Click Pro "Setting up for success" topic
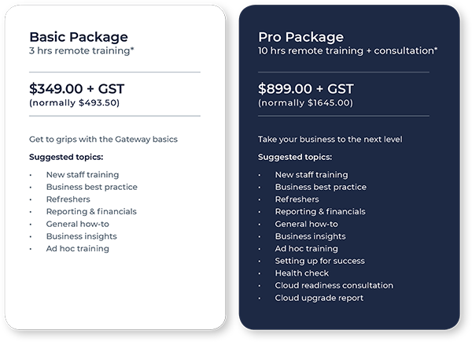The width and height of the screenshot is (472, 342). pyautogui.click(x=319, y=261)
